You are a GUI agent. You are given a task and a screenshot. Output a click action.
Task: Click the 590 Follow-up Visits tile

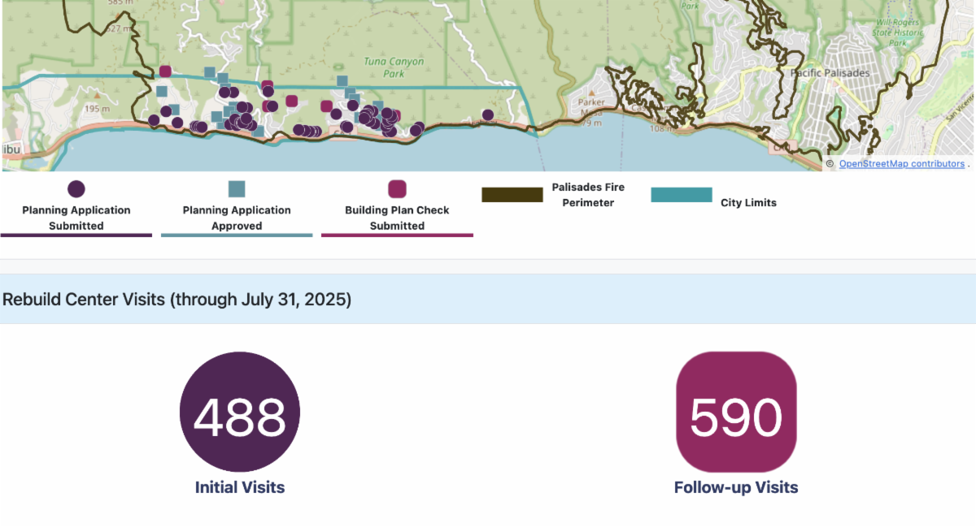point(736,412)
